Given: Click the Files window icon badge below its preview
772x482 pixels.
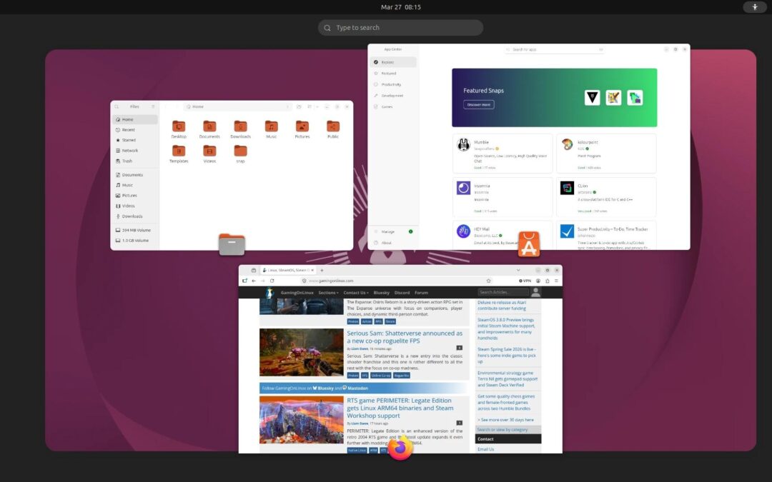Looking at the screenshot, I should tap(232, 244).
